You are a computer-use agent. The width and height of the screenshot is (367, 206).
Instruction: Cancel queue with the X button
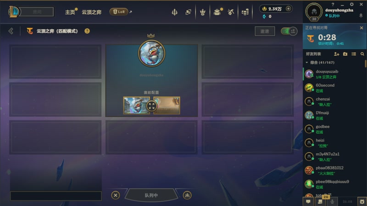click(116, 195)
